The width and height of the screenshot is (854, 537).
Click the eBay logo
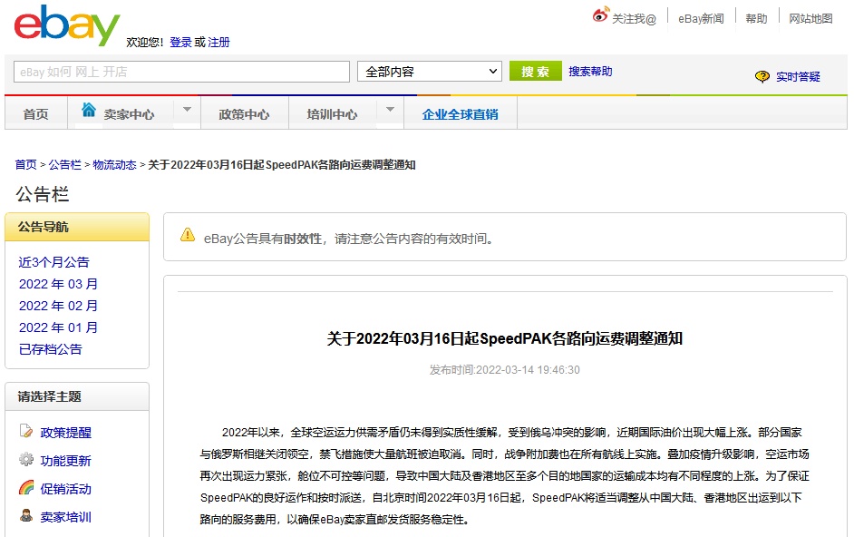coord(66,25)
